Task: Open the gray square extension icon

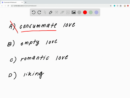Action: coord(118,6)
